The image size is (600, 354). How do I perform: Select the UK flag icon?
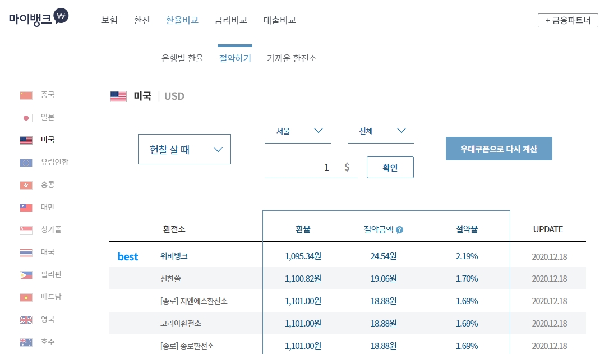click(x=26, y=320)
